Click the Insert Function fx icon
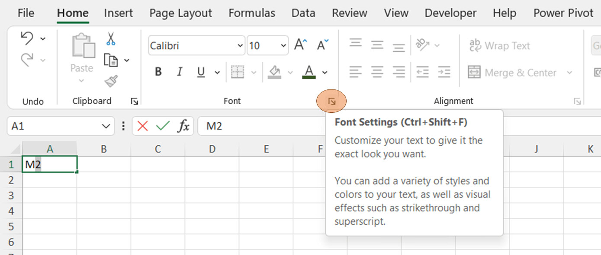The height and width of the screenshot is (255, 601). pyautogui.click(x=183, y=126)
